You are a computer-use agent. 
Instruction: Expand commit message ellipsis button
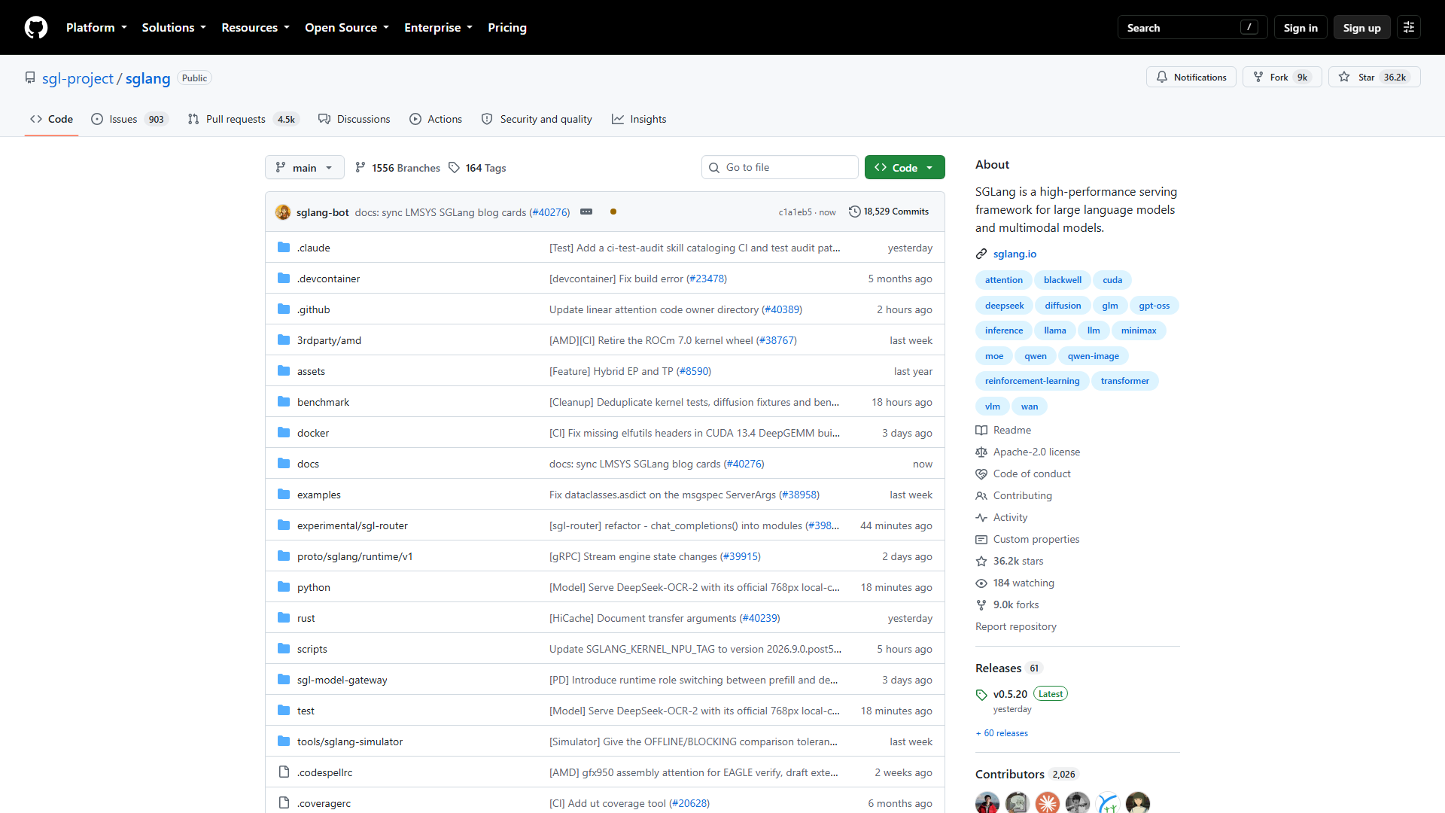(x=586, y=212)
